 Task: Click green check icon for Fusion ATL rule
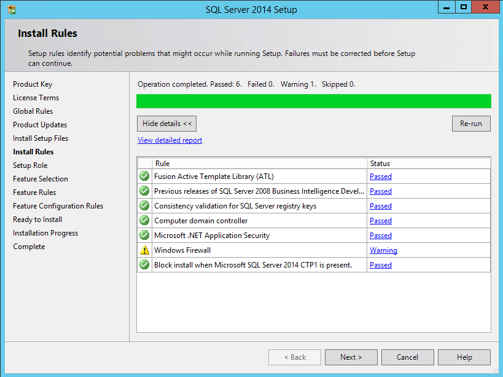tap(144, 176)
